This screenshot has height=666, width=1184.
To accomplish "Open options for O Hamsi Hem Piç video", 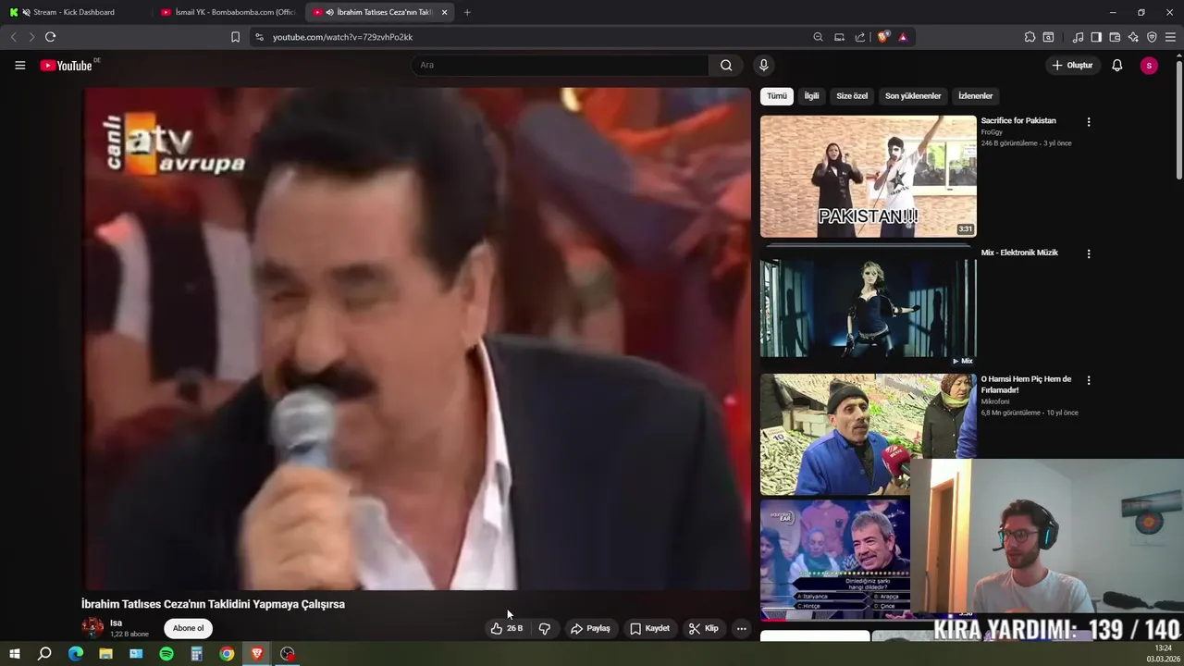I will 1088,380.
